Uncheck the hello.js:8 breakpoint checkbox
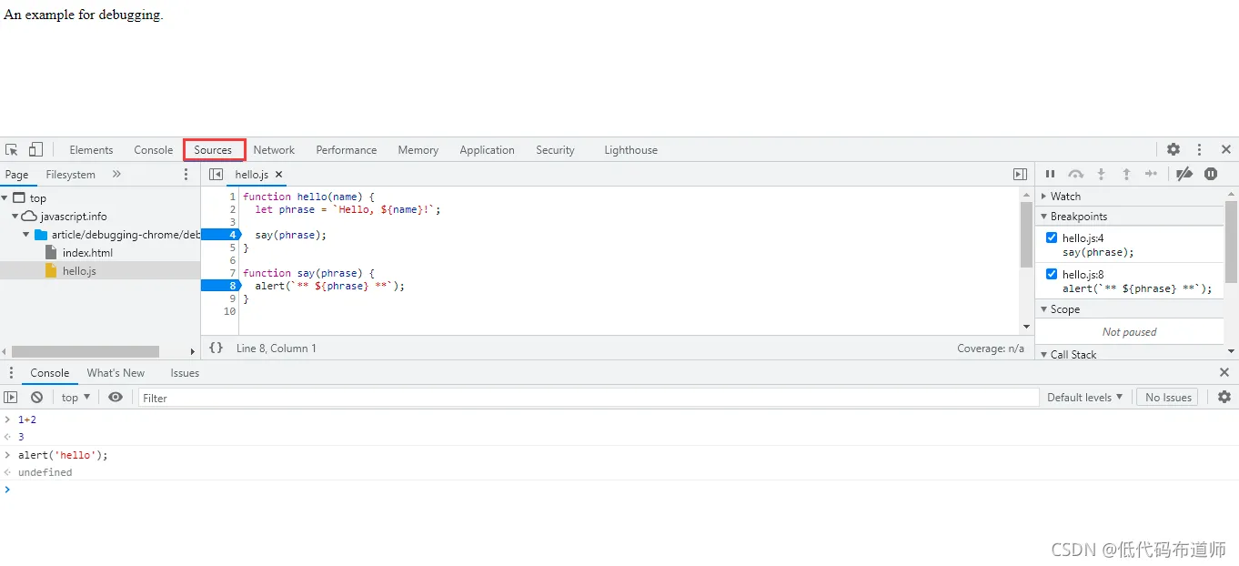This screenshot has height=566, width=1239. point(1052,274)
